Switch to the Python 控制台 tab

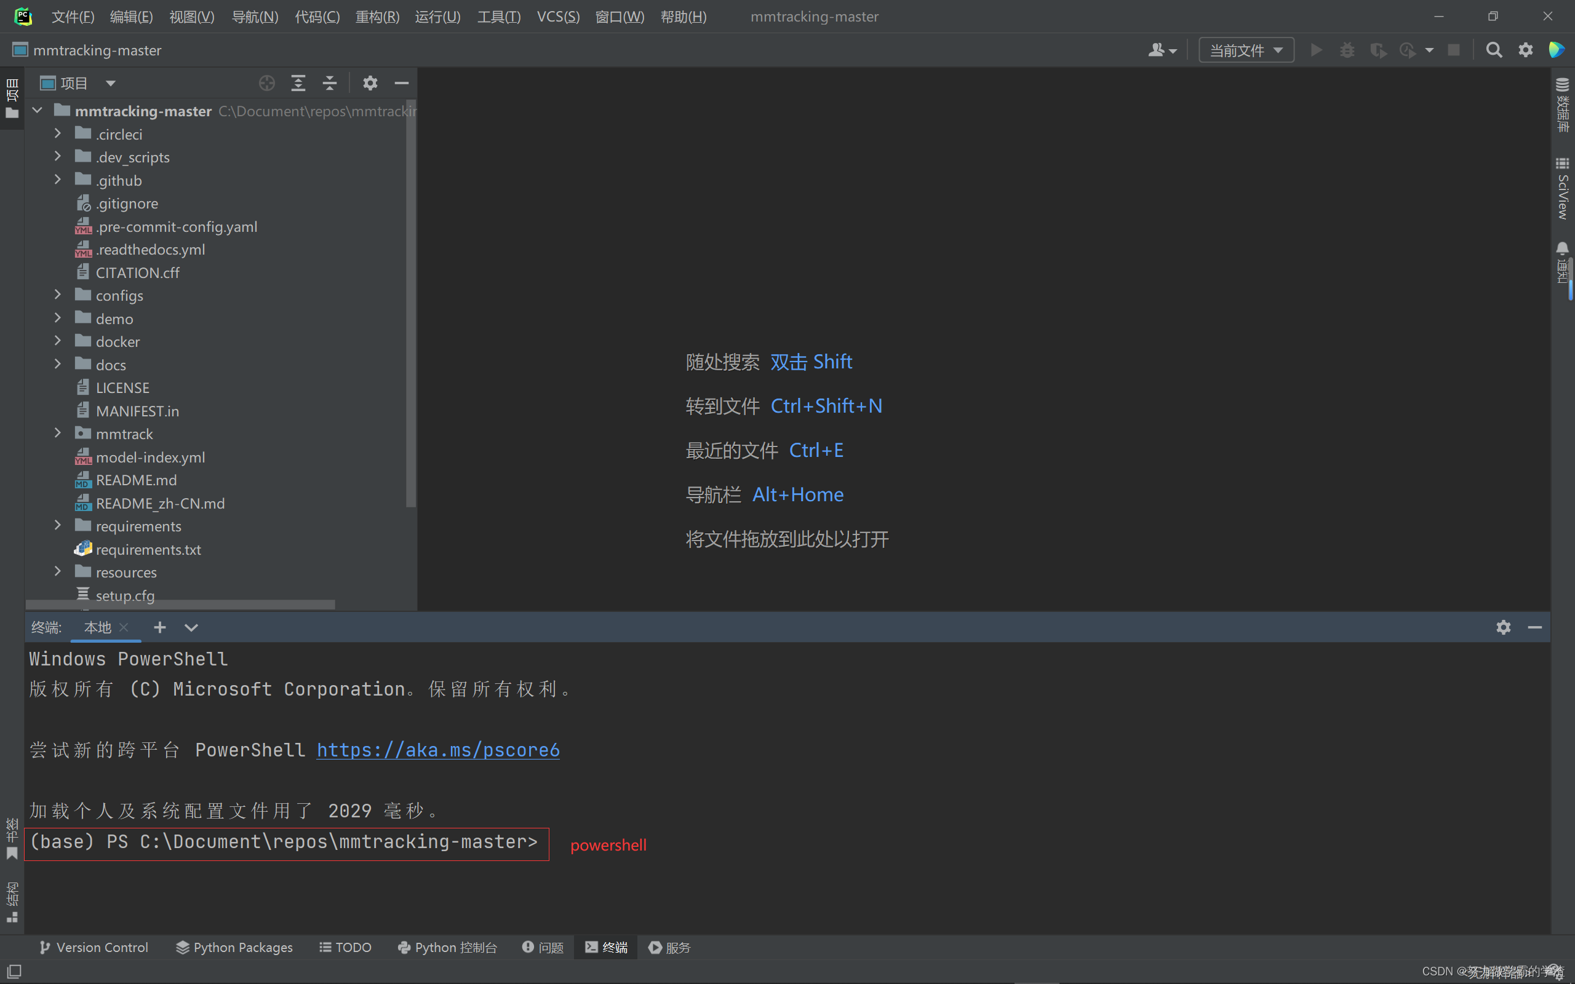click(x=448, y=947)
